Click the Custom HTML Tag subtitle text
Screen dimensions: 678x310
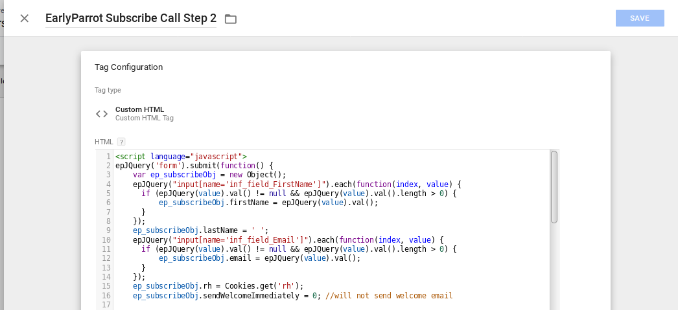(x=145, y=118)
